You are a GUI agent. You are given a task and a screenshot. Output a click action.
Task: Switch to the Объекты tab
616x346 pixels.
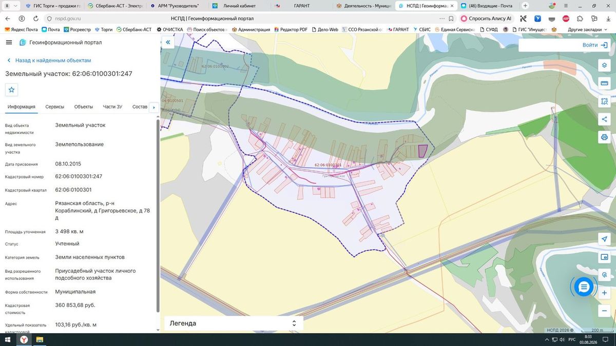coord(84,107)
